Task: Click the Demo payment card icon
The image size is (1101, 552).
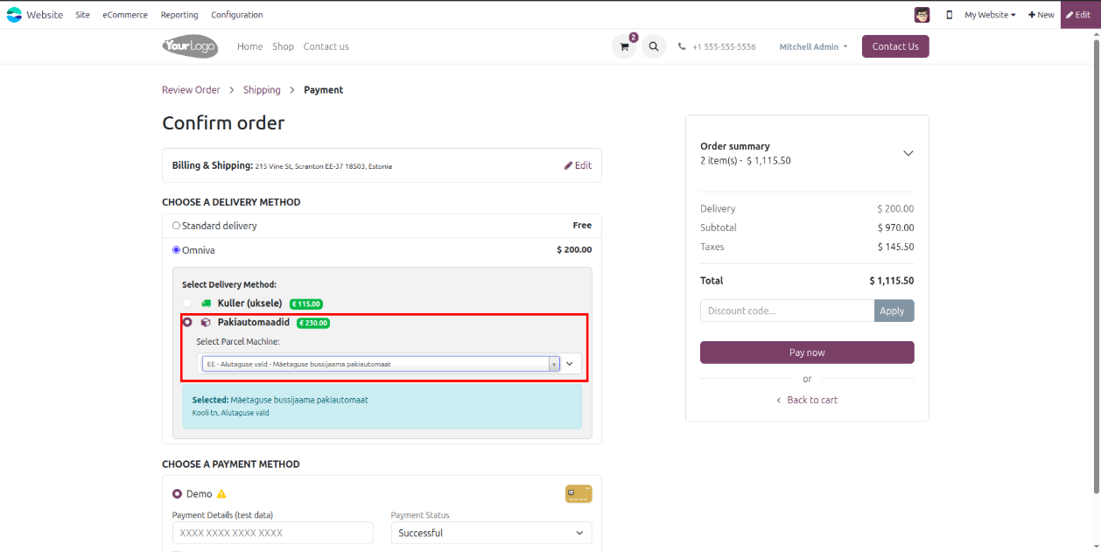Action: (579, 494)
